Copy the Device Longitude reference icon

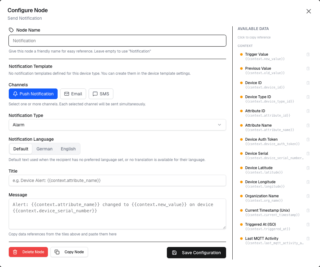(x=308, y=182)
